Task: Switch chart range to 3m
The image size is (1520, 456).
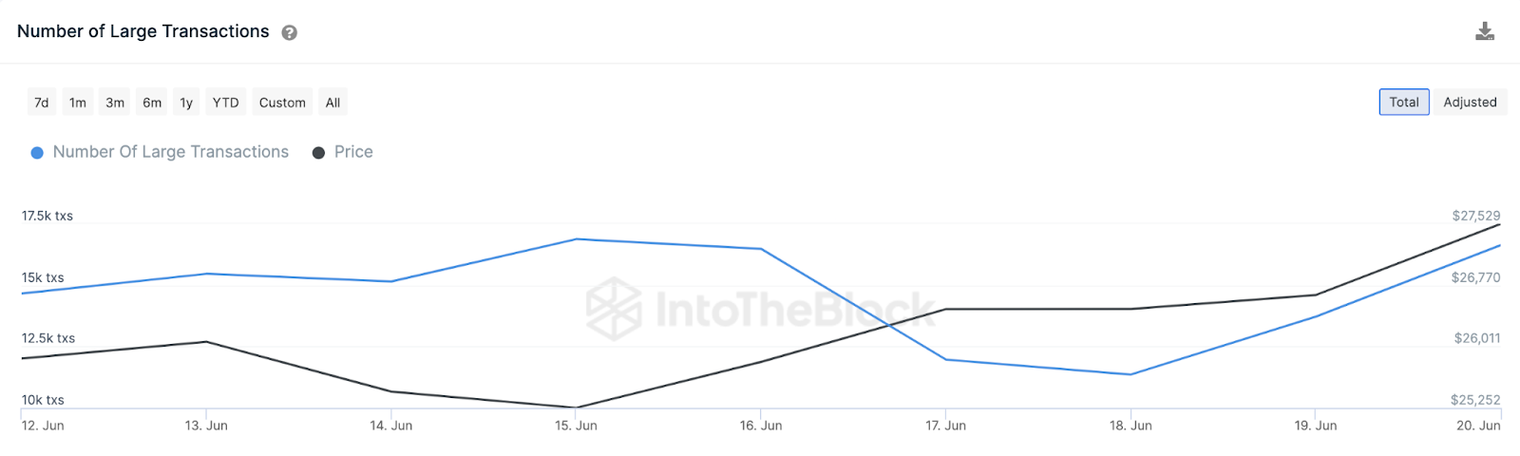Action: click(115, 103)
